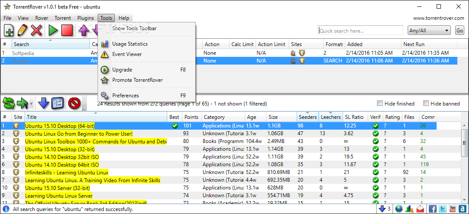Click the pencil edit search icon
The image size is (469, 214).
tap(22, 31)
